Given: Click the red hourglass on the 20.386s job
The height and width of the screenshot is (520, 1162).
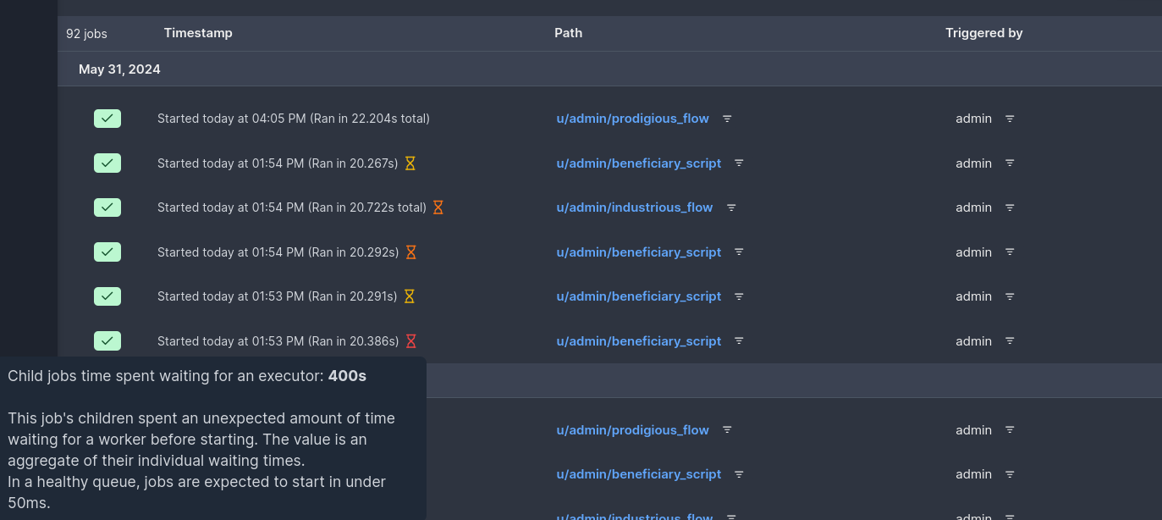Looking at the screenshot, I should click(411, 341).
